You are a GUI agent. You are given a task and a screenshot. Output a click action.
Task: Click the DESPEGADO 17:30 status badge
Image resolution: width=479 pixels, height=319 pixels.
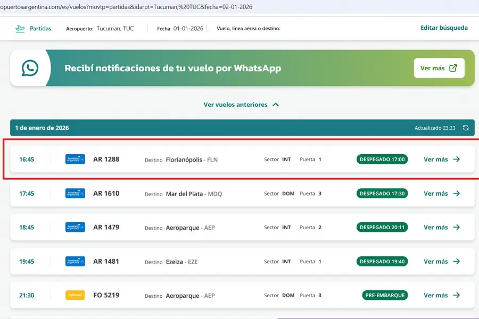pos(382,194)
